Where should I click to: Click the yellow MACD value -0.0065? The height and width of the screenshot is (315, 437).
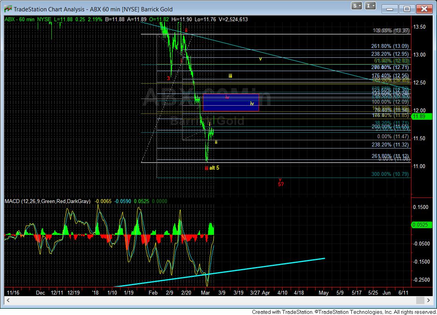click(103, 201)
